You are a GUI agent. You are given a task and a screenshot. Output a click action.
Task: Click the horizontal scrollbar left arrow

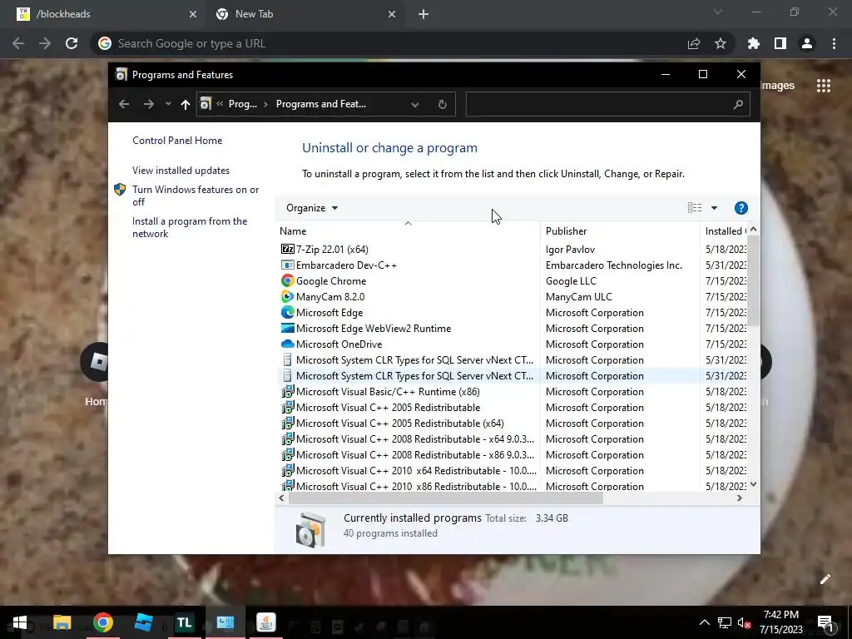pyautogui.click(x=281, y=498)
